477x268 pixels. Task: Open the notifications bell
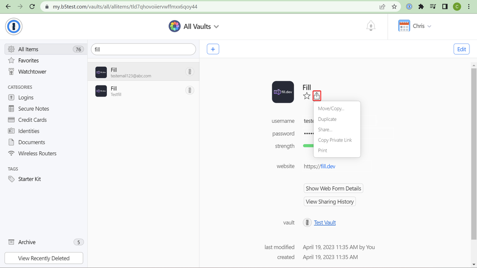(x=371, y=26)
